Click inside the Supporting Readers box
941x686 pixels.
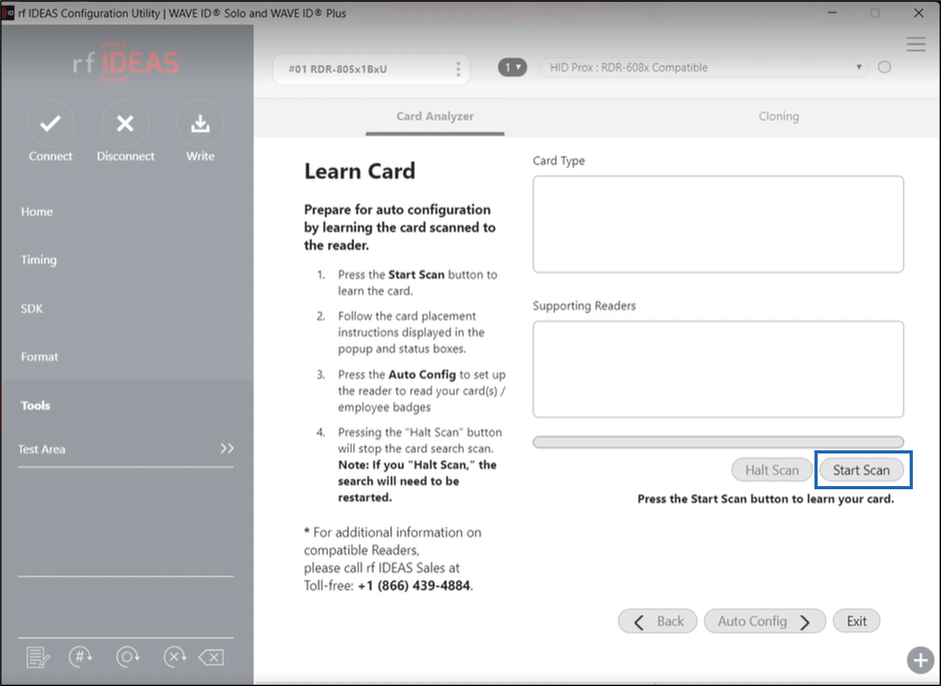pyautogui.click(x=719, y=369)
